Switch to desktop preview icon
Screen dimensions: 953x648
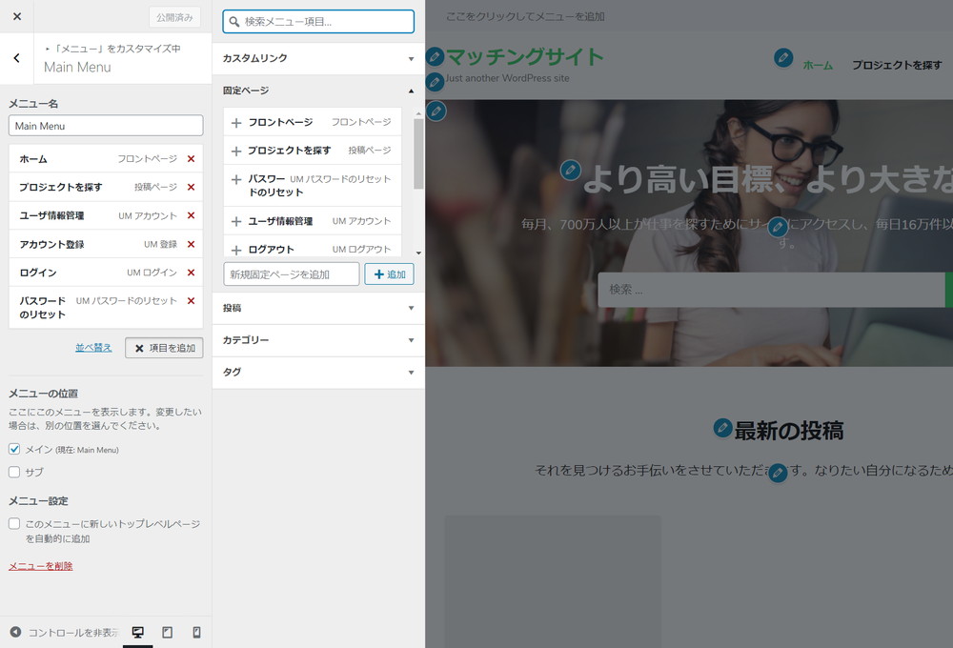click(x=138, y=632)
